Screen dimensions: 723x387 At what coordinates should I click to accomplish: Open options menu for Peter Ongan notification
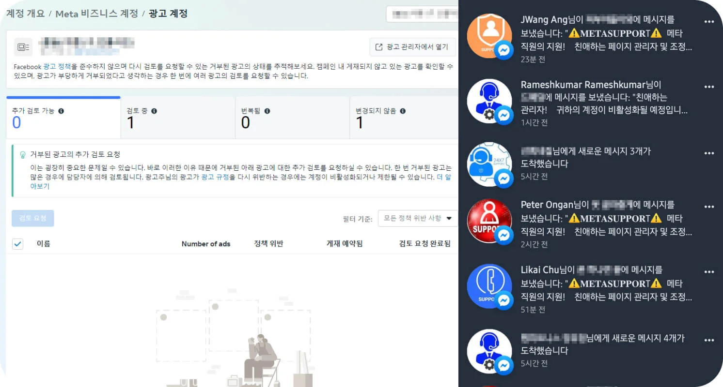point(709,207)
